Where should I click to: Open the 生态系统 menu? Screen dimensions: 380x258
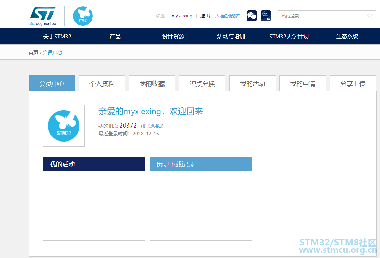(347, 37)
